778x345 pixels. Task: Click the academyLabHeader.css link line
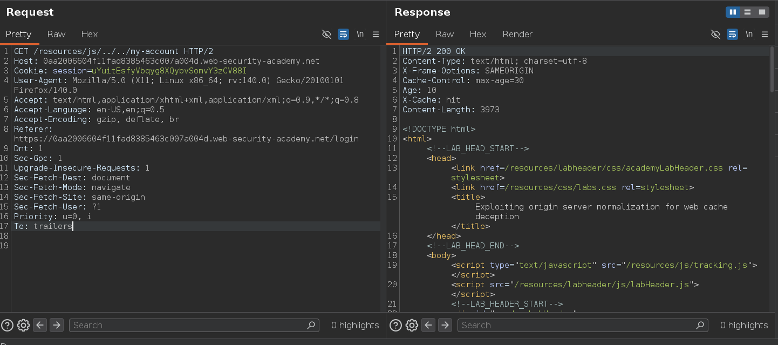pos(599,173)
